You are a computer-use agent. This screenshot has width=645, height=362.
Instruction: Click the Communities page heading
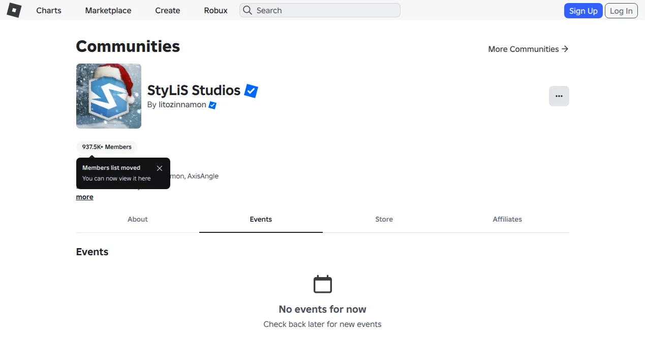click(128, 46)
